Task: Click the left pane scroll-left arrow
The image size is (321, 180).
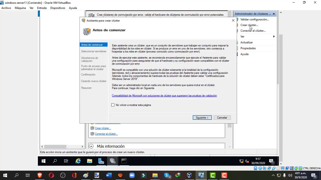Action: click(x=42, y=146)
